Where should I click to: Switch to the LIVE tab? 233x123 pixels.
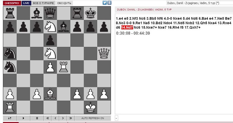[26, 3]
